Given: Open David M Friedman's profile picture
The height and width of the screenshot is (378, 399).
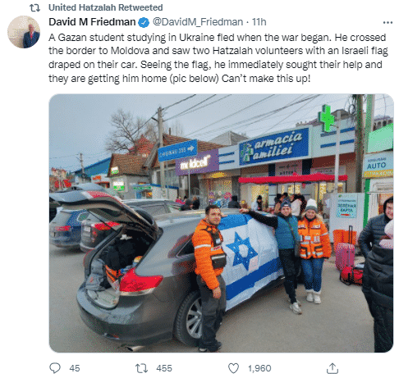Looking at the screenshot, I should (24, 32).
